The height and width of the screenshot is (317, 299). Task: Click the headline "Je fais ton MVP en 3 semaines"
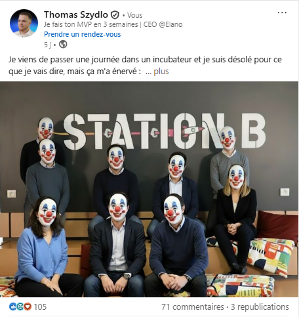(x=90, y=24)
